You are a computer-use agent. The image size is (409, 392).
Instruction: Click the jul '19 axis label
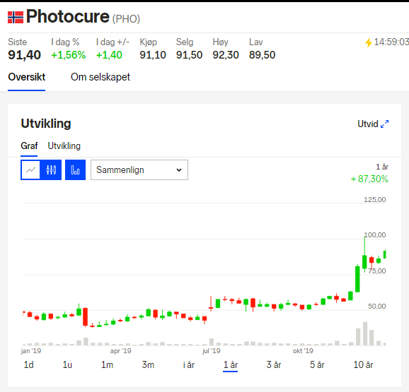click(212, 351)
